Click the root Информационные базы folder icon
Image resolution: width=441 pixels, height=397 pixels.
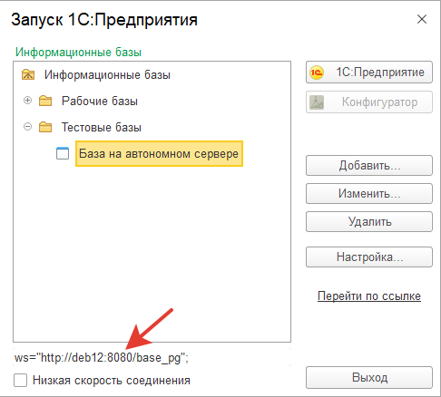28,74
